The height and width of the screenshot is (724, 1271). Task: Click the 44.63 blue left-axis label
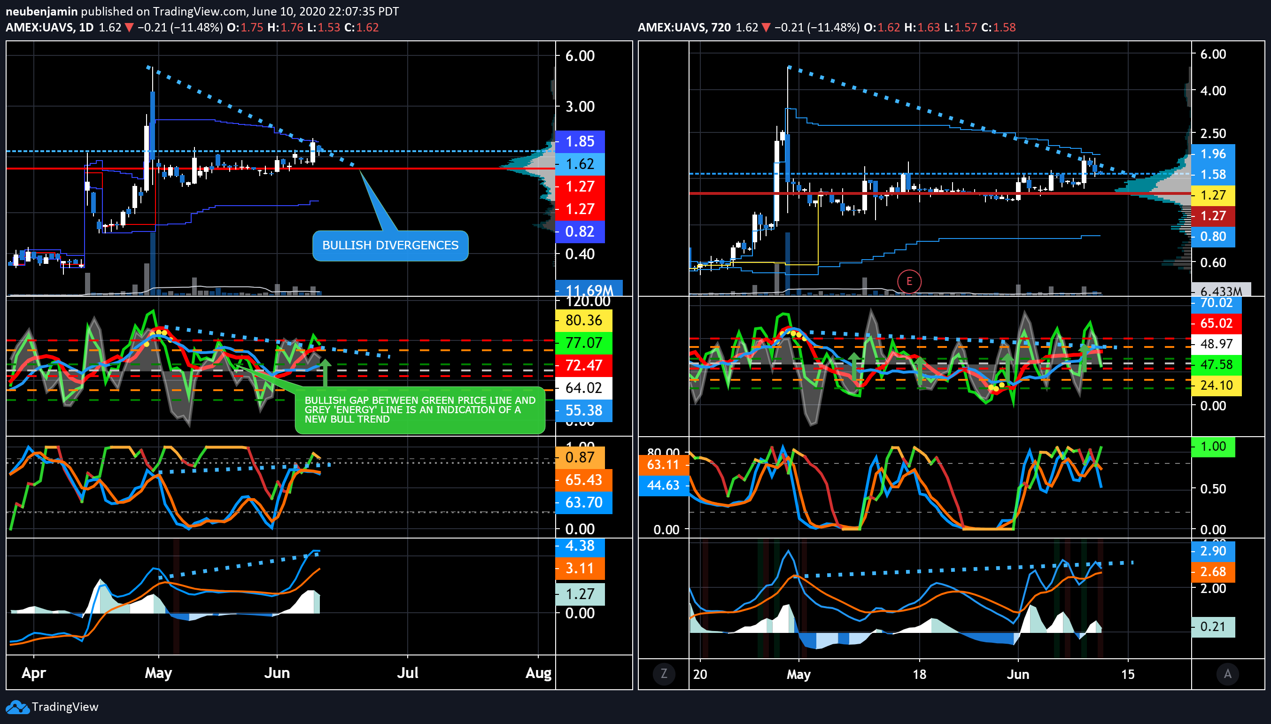tap(663, 485)
